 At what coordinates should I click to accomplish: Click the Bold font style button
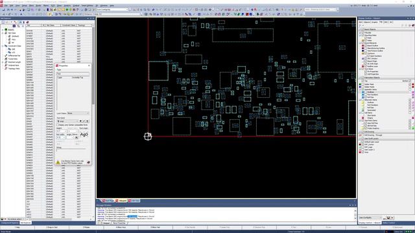pos(80,121)
